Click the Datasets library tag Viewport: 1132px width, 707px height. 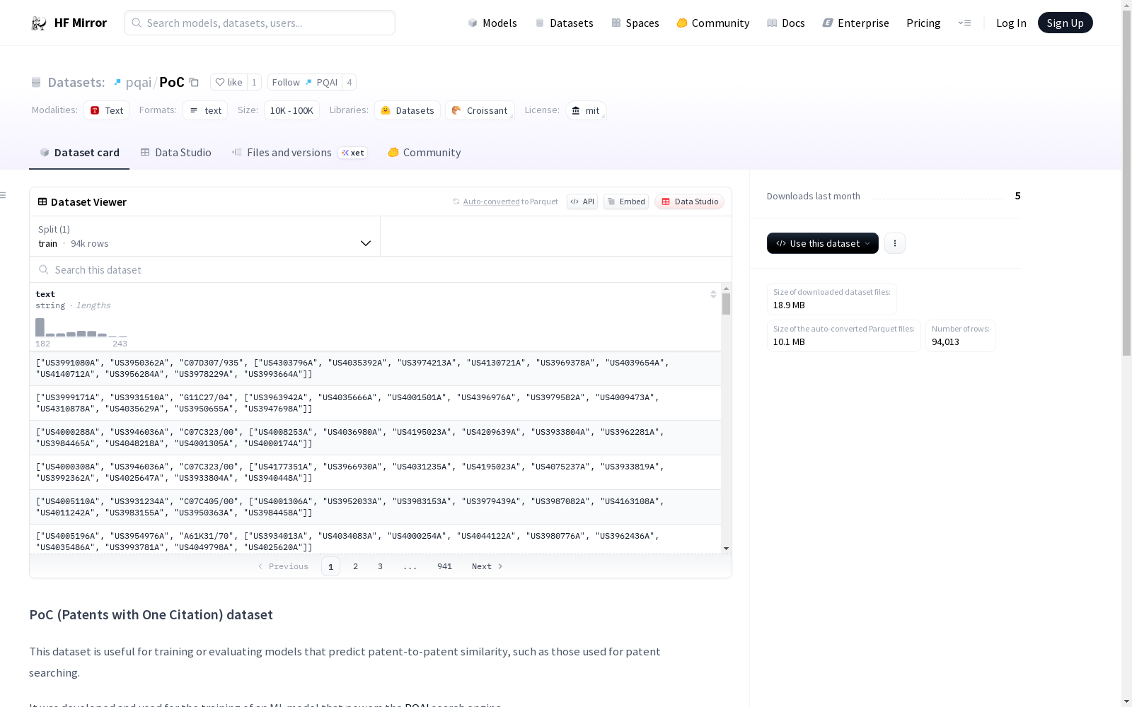click(x=408, y=110)
